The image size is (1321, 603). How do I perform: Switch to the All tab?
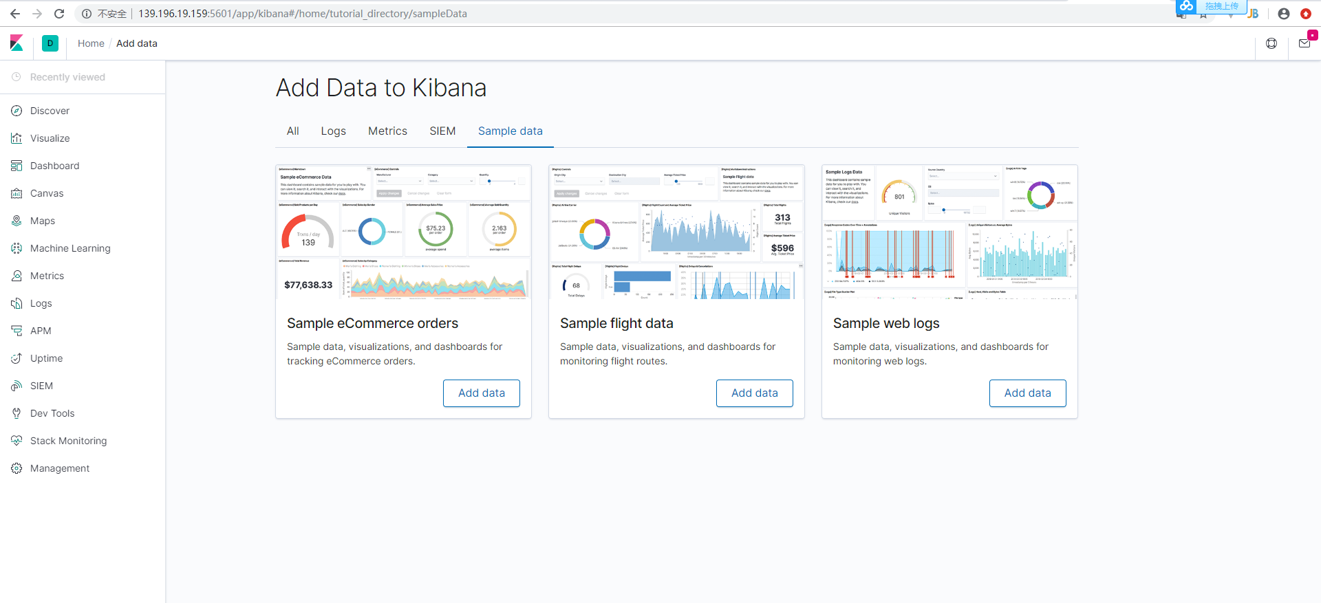293,131
